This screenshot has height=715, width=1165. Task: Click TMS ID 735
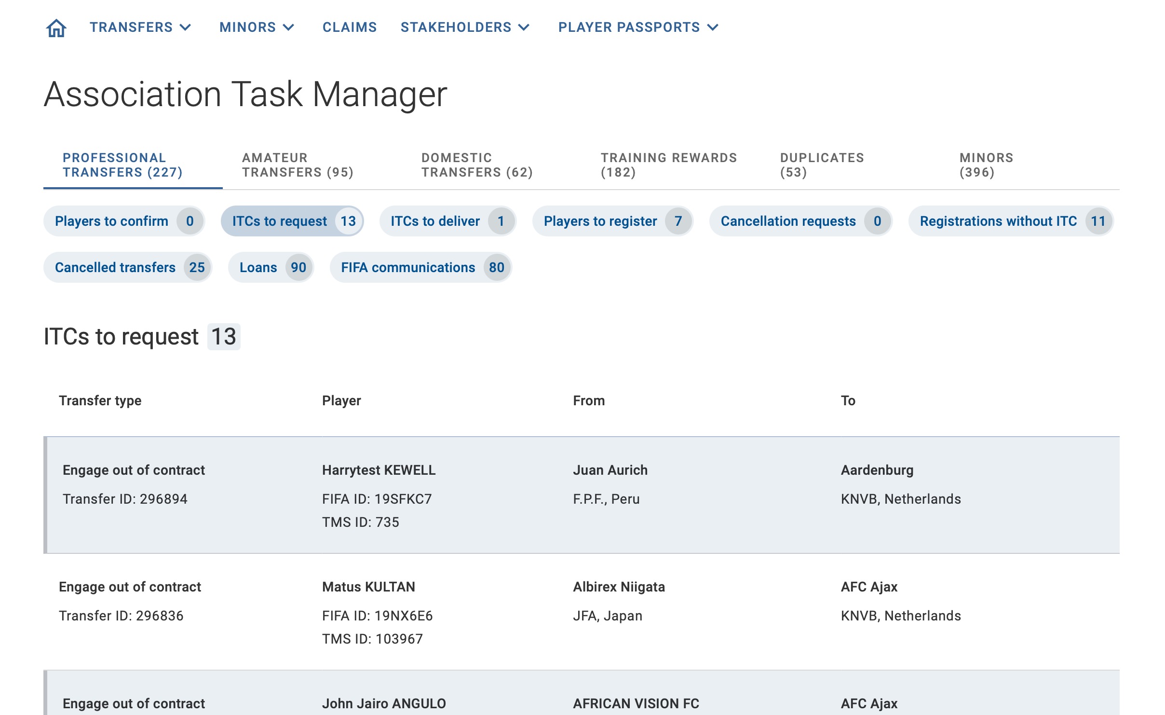[361, 522]
